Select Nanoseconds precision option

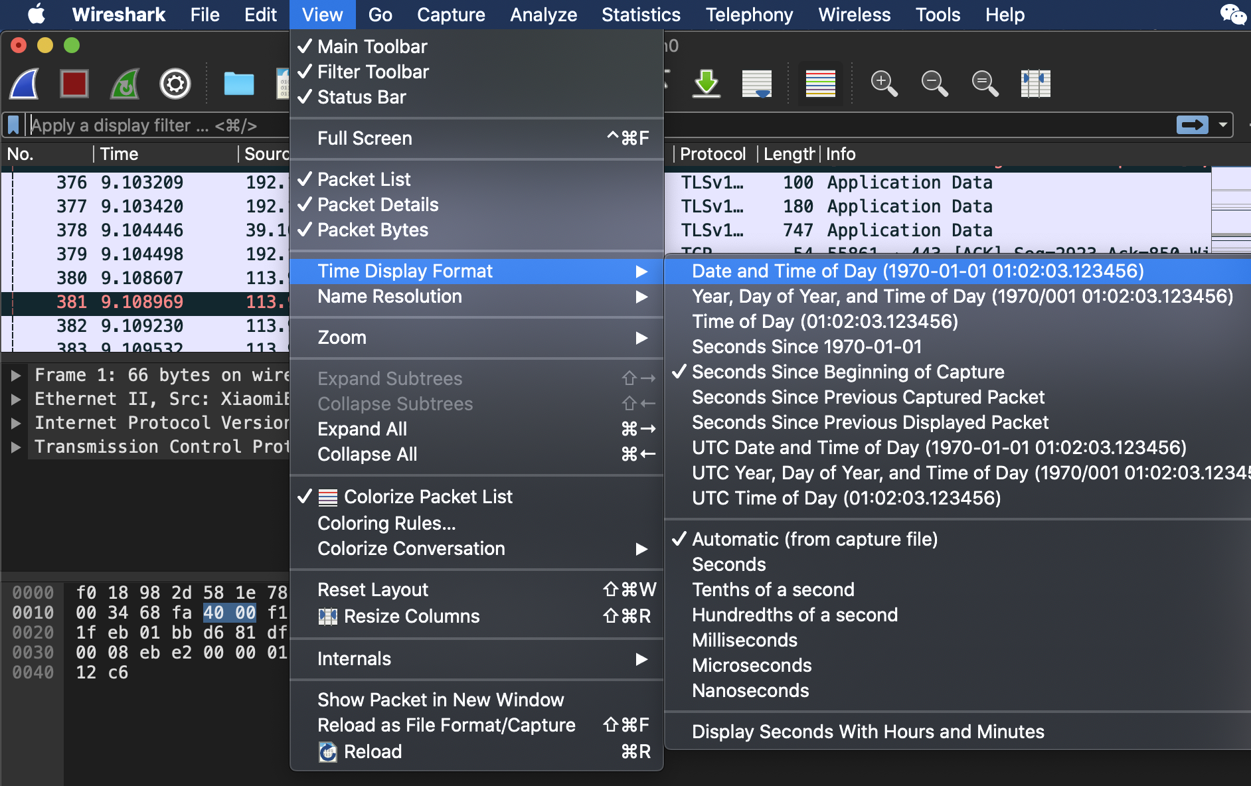pyautogui.click(x=958, y=690)
